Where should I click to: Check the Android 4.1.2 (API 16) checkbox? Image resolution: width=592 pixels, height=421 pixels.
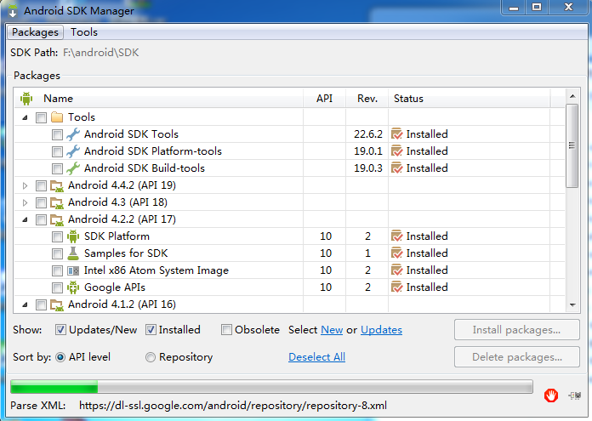point(41,304)
